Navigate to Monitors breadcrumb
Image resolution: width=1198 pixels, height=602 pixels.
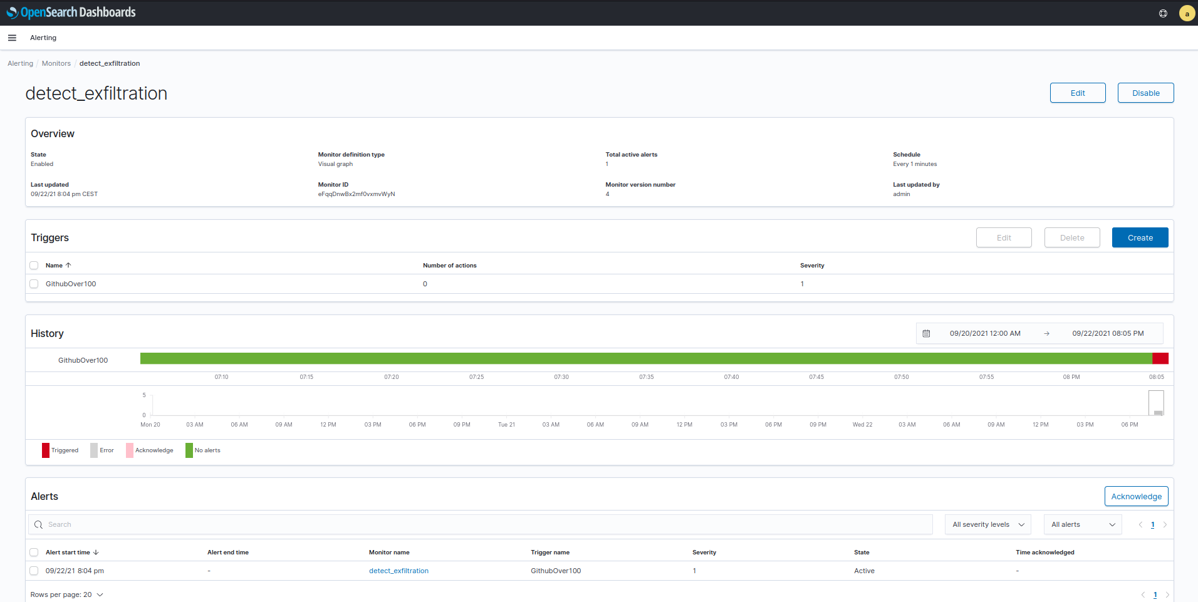[x=56, y=63]
